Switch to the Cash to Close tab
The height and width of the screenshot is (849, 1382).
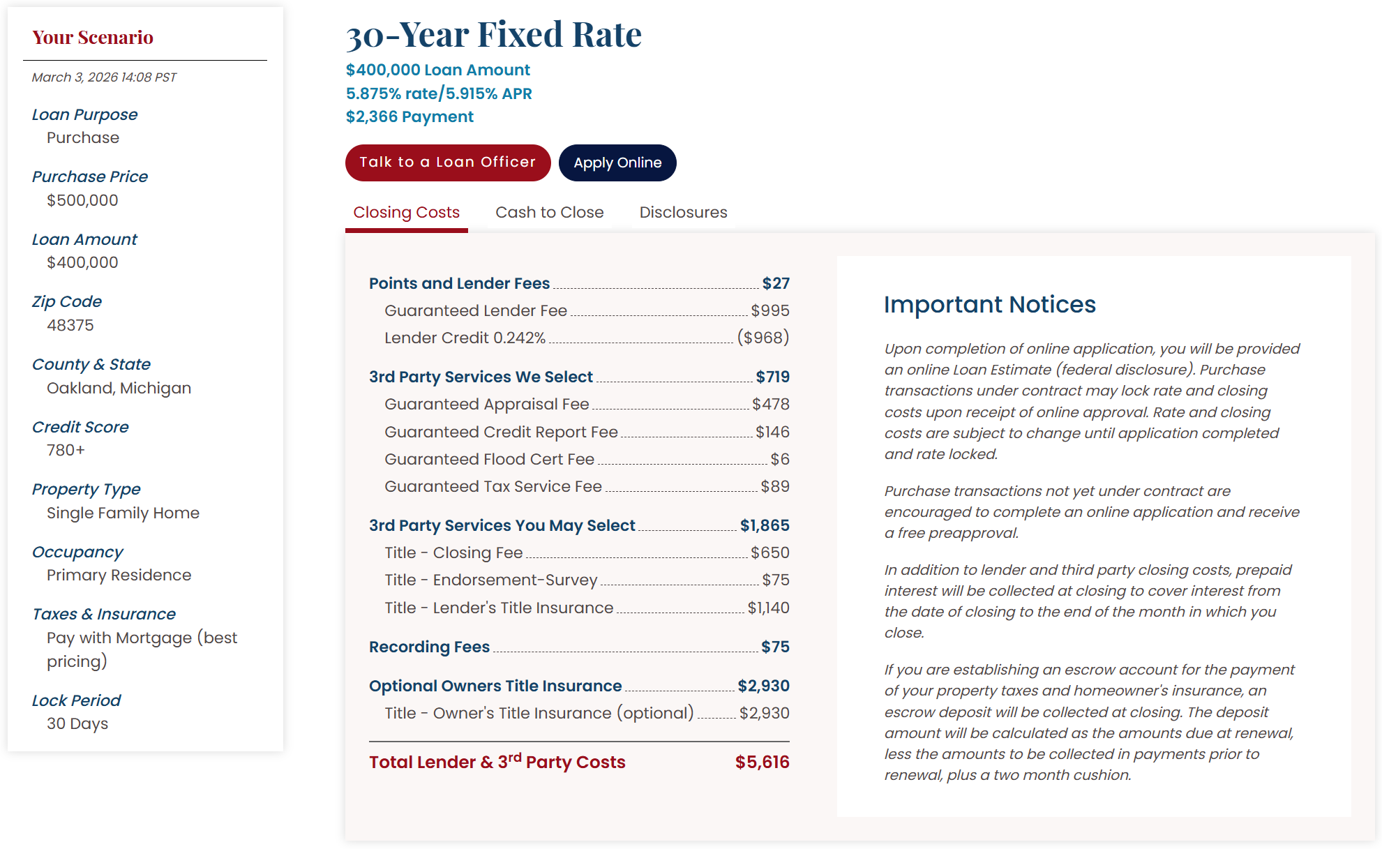pos(549,212)
